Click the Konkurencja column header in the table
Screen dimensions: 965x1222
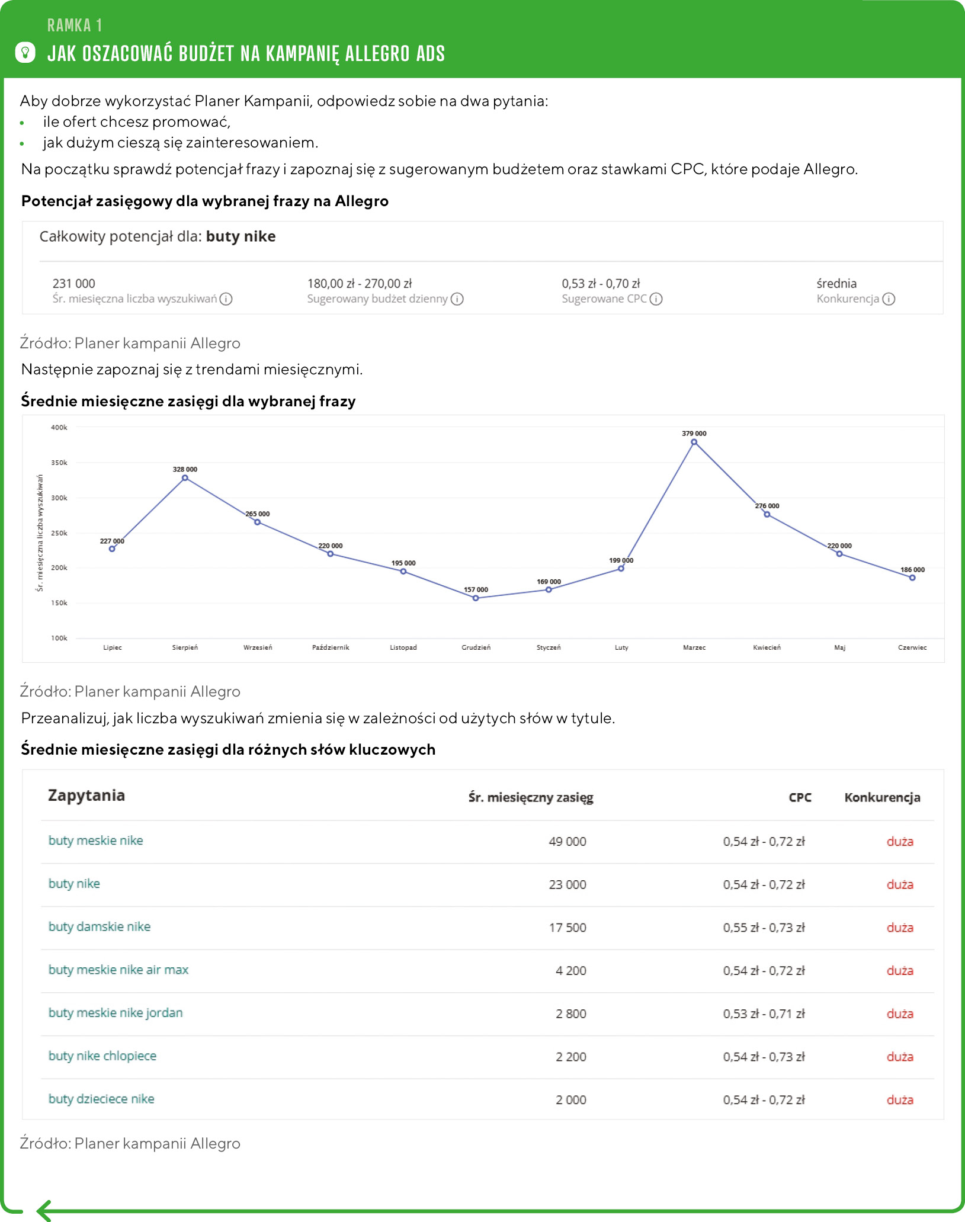tap(882, 798)
